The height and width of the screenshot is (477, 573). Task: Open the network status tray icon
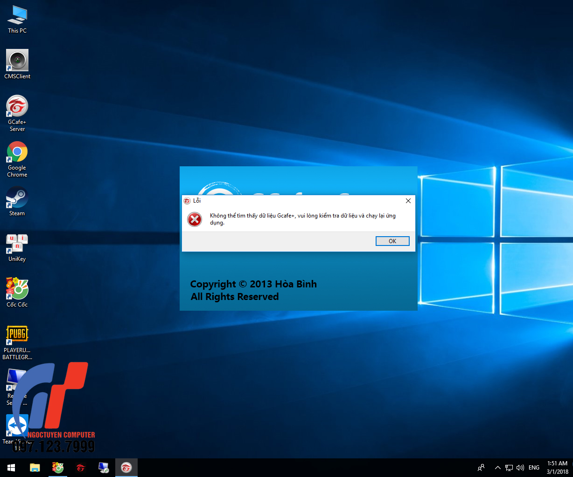point(509,468)
